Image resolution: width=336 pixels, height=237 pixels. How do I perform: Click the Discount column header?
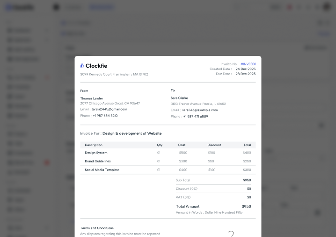click(214, 145)
